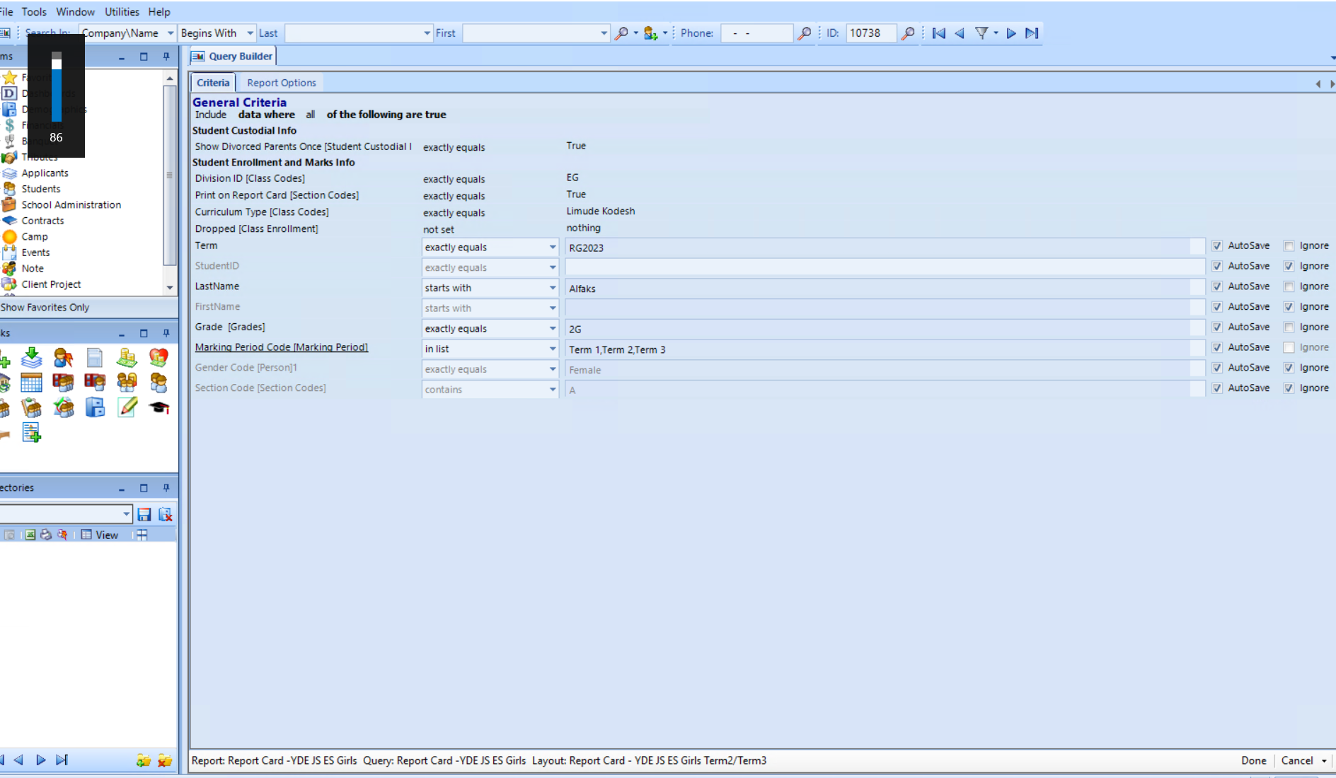
Task: Click the graduation cap icon
Action: pos(159,407)
